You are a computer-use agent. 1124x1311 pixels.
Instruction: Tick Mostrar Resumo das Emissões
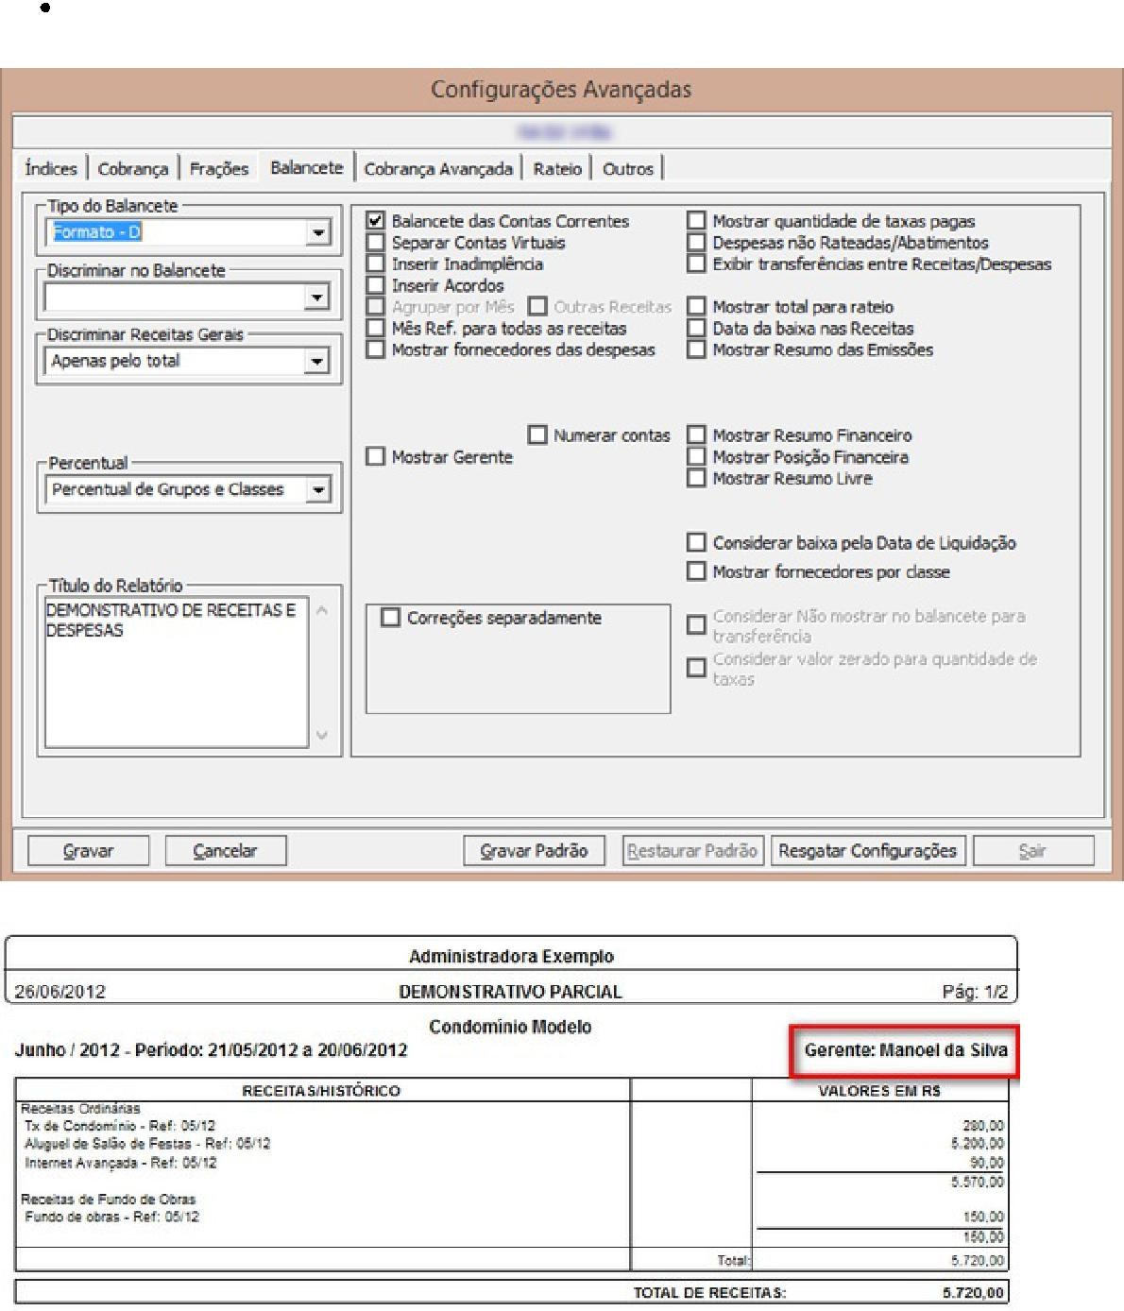696,349
